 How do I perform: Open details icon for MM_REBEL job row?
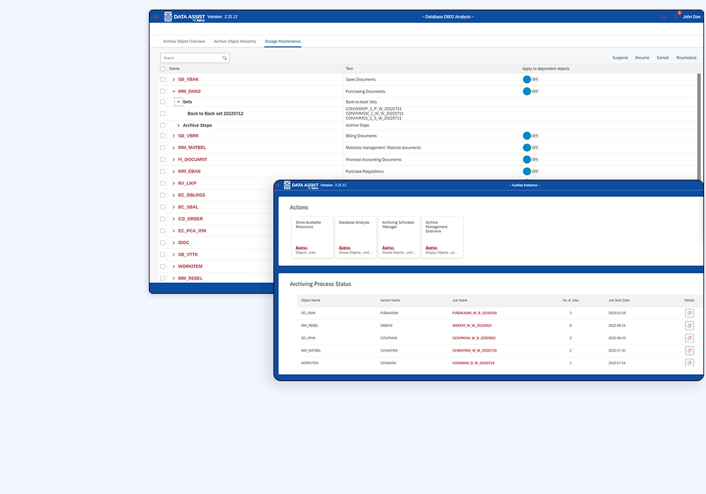[x=689, y=325]
